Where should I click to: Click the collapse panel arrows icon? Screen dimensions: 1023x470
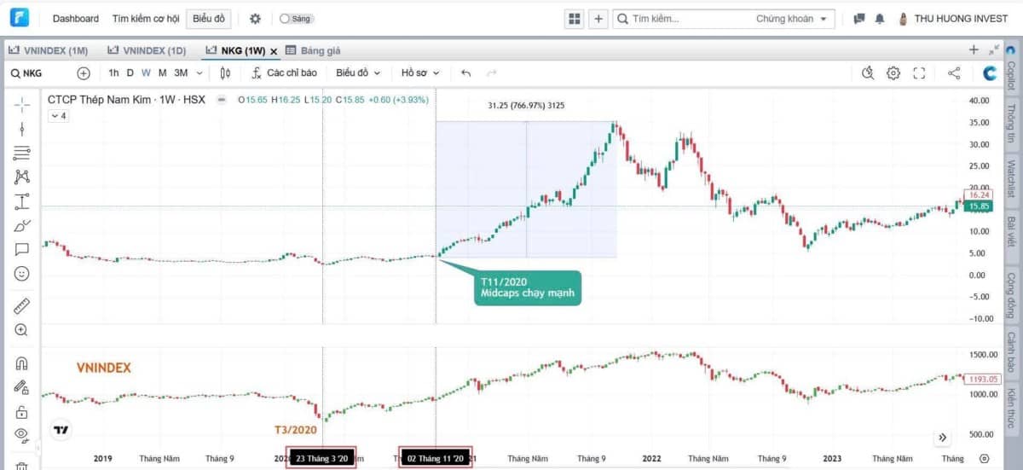pyautogui.click(x=994, y=50)
